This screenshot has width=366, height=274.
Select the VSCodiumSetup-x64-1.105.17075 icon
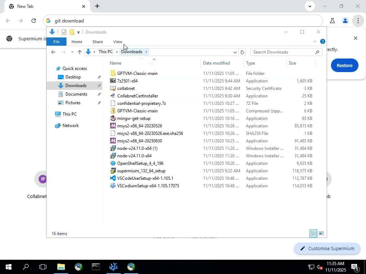113,186
